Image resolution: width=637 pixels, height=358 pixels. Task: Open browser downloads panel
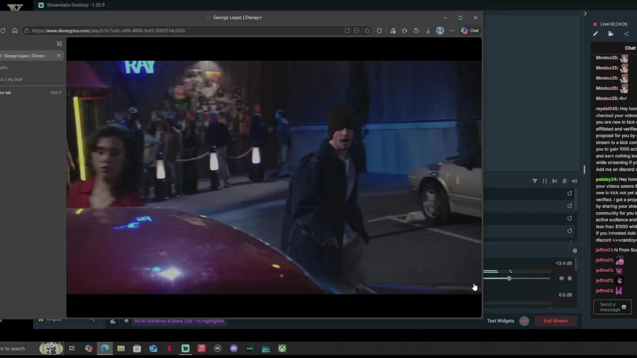(x=428, y=30)
